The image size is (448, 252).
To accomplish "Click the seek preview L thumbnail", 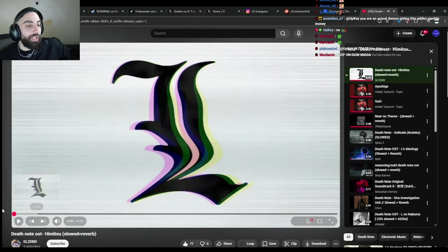I will pos(37,187).
